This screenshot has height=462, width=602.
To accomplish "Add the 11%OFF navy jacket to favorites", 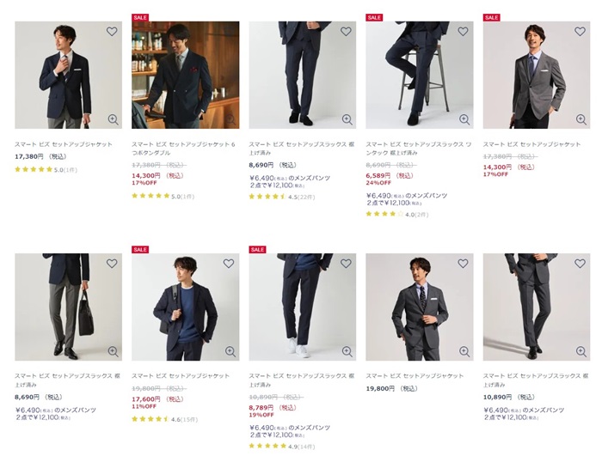I will click(229, 264).
